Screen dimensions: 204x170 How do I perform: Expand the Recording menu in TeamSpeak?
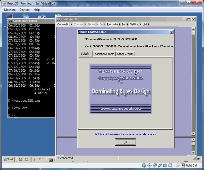tap(112, 24)
